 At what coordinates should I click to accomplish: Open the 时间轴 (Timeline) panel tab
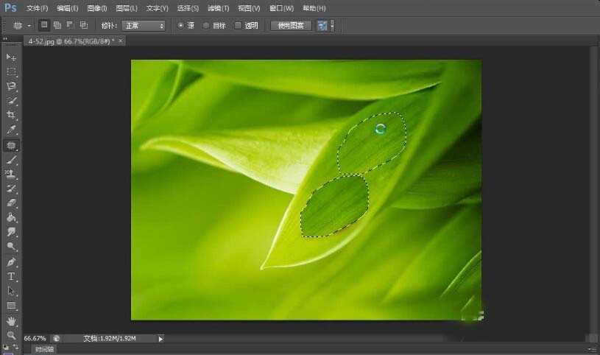pos(44,350)
